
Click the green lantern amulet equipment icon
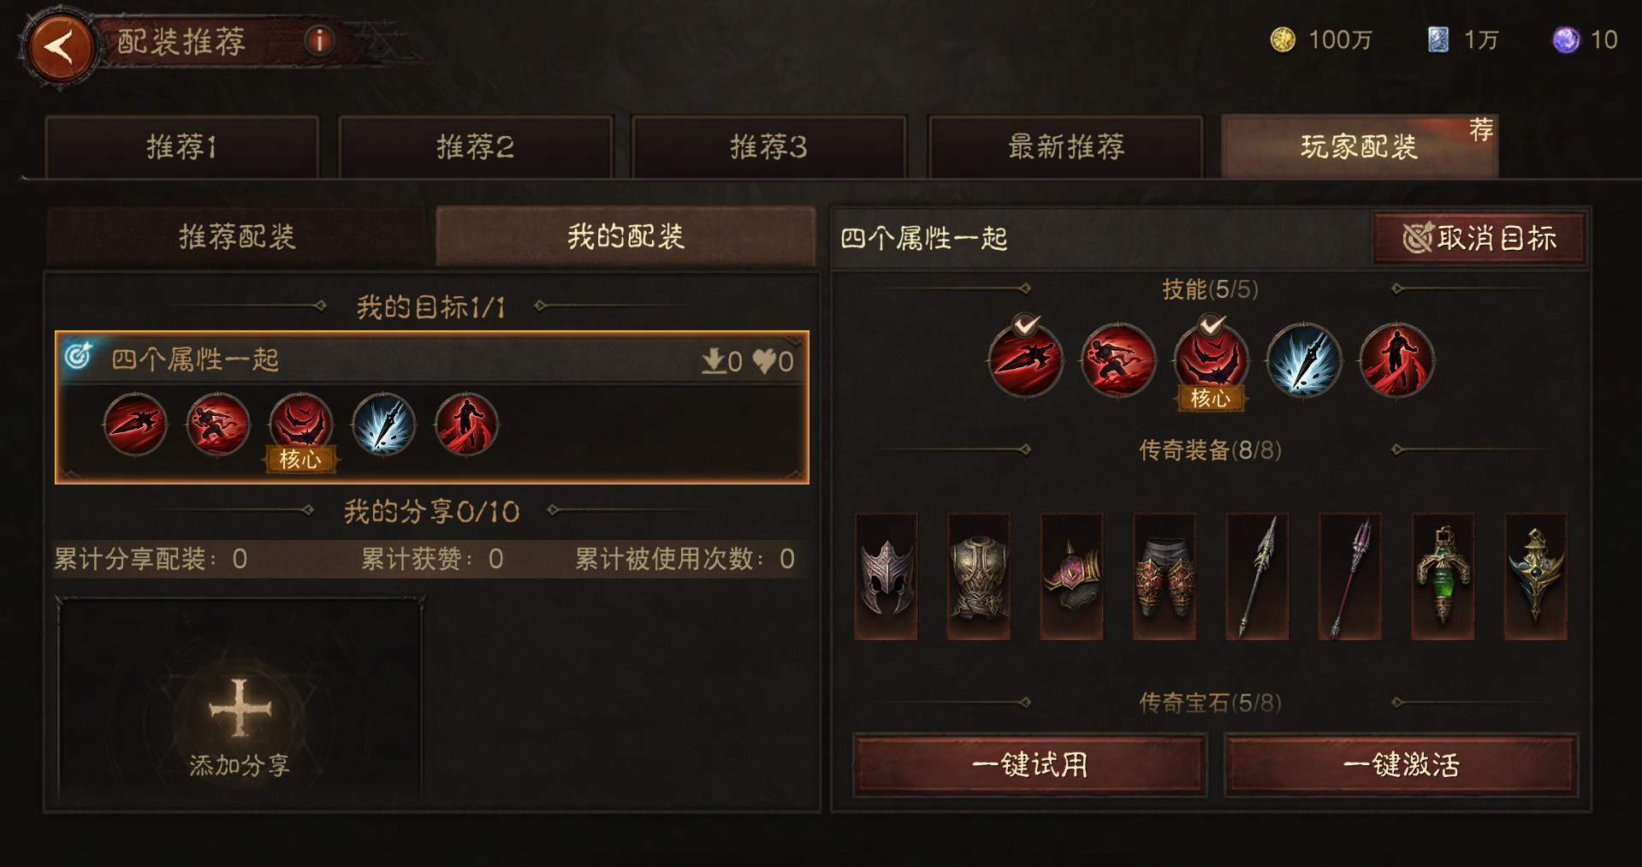tap(1443, 576)
